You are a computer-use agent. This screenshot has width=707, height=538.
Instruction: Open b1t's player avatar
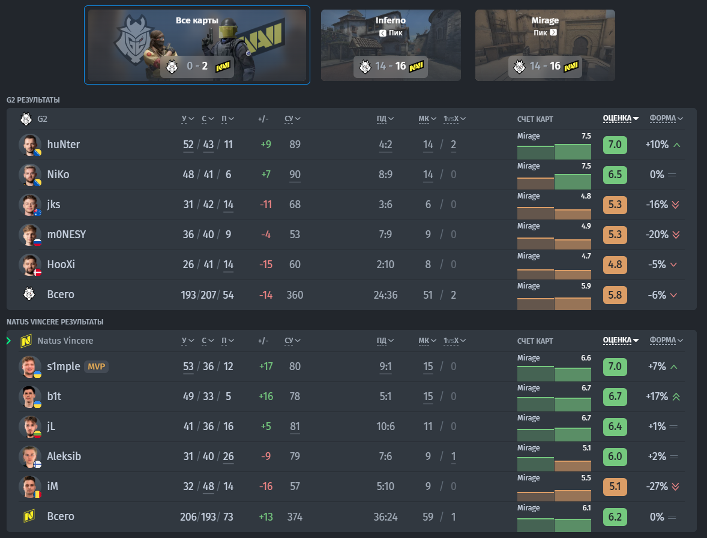point(30,396)
